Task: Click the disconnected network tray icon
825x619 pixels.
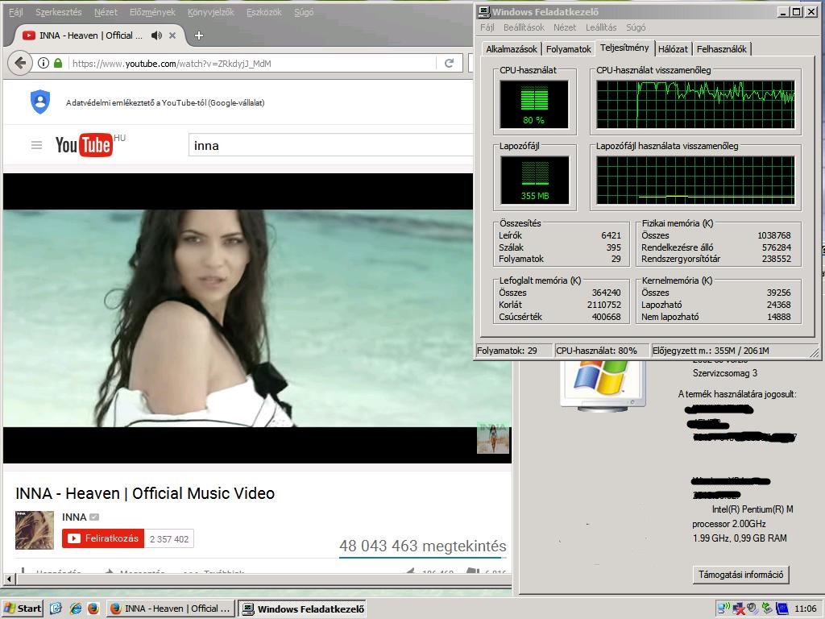Action: click(738, 609)
